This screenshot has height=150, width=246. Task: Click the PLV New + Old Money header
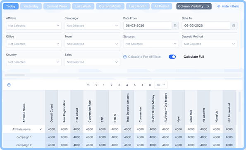(x=166, y=108)
